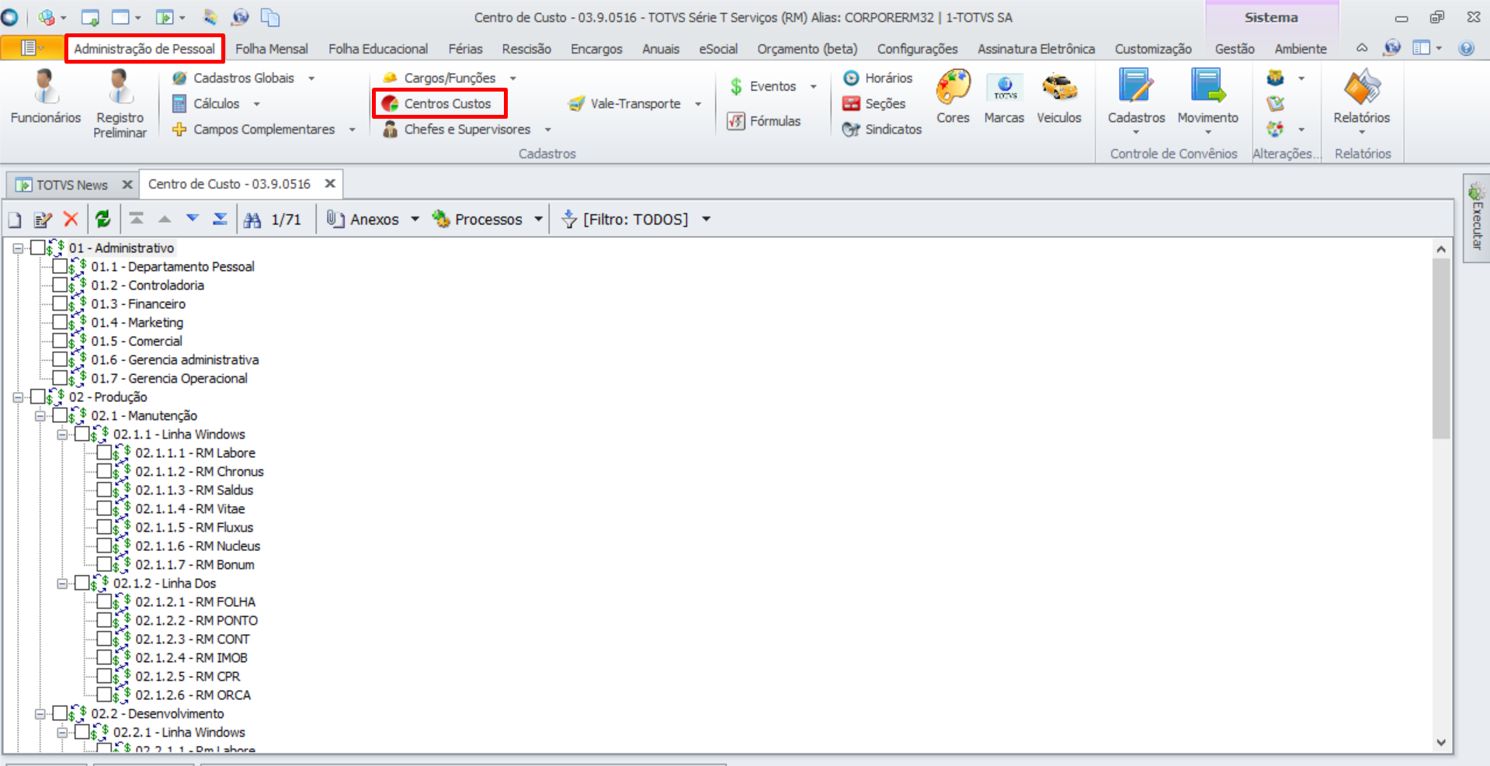Click the Eventos button
Viewport: 1490px width, 766px height.
coord(763,86)
